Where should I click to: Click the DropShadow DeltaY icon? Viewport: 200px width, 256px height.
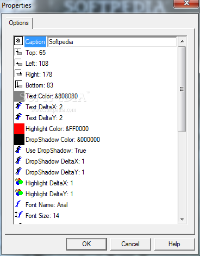(18, 171)
